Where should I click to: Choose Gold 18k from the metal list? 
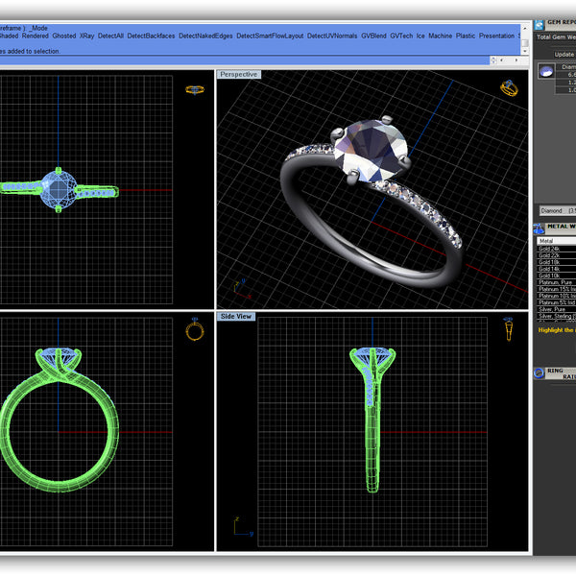coord(550,261)
